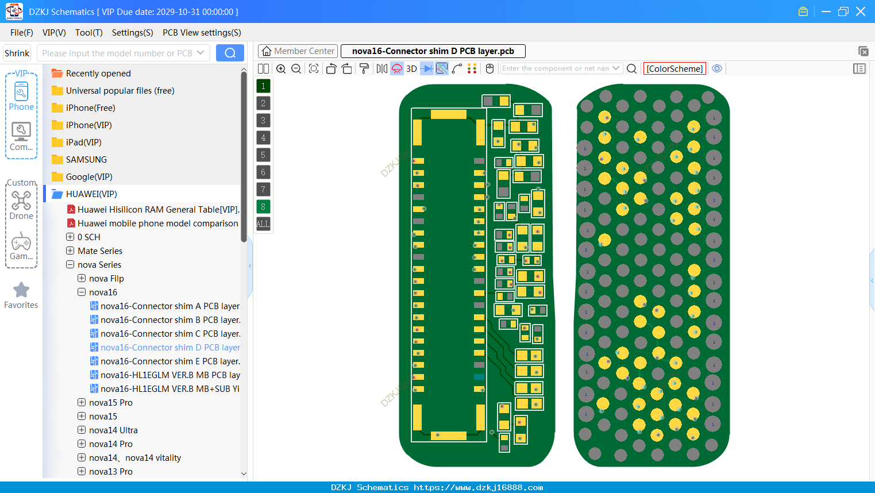Click the model number search field
Screen dimensions: 875x493
[117, 53]
